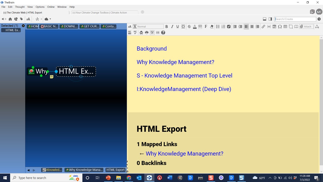Screen dimensions: 323x182
Task: Insert a table into the note
Action: coord(285,27)
